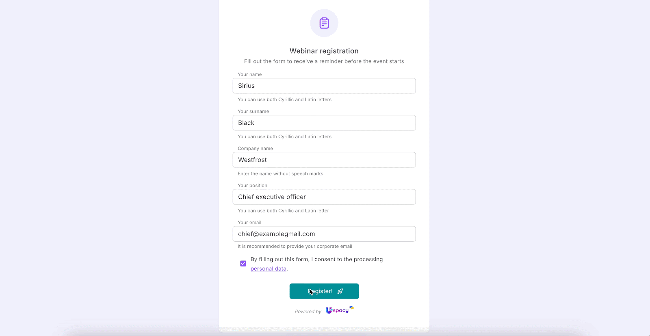Viewport: 650px width, 336px height.
Task: Click the 'Company name' field label
Action: click(x=255, y=148)
